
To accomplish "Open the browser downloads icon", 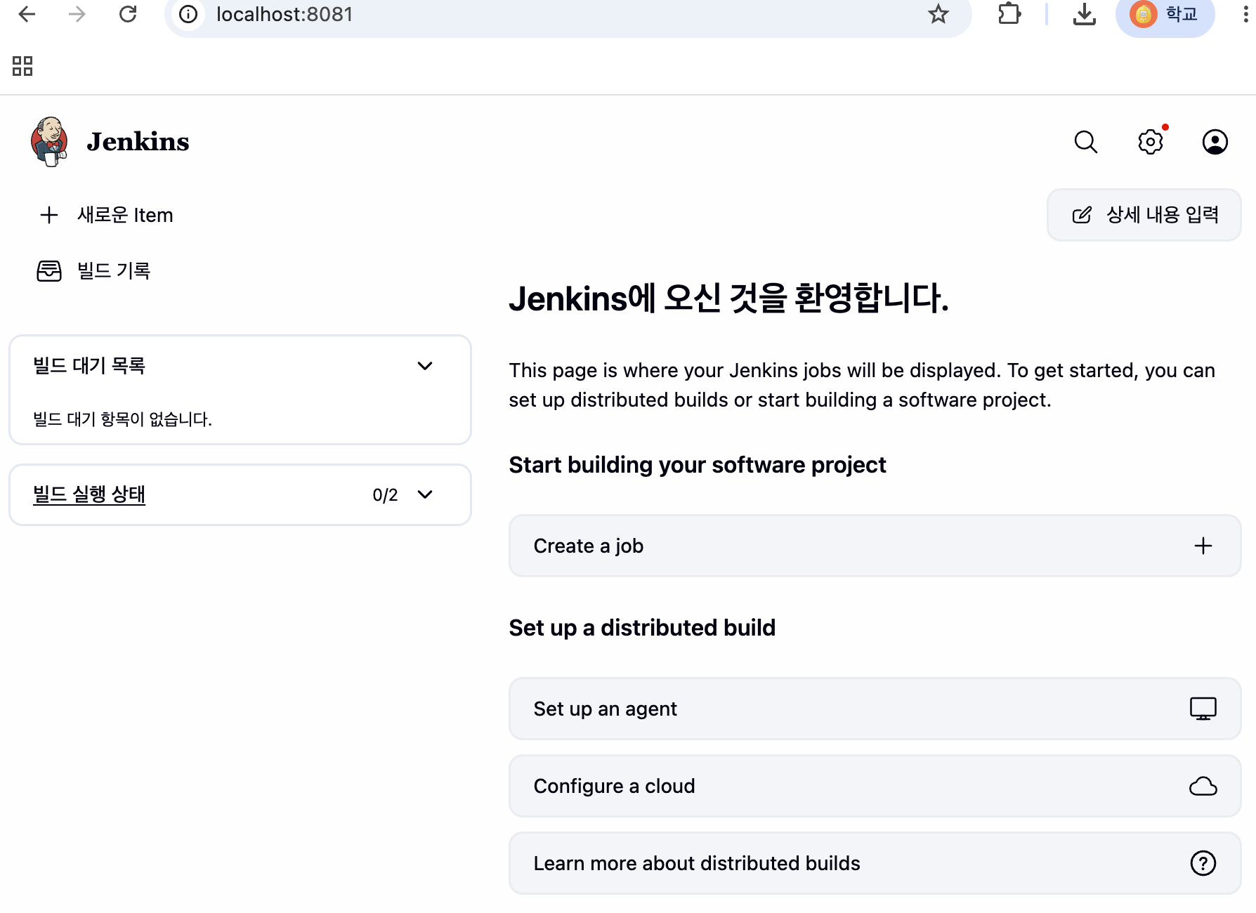I will coord(1084,14).
